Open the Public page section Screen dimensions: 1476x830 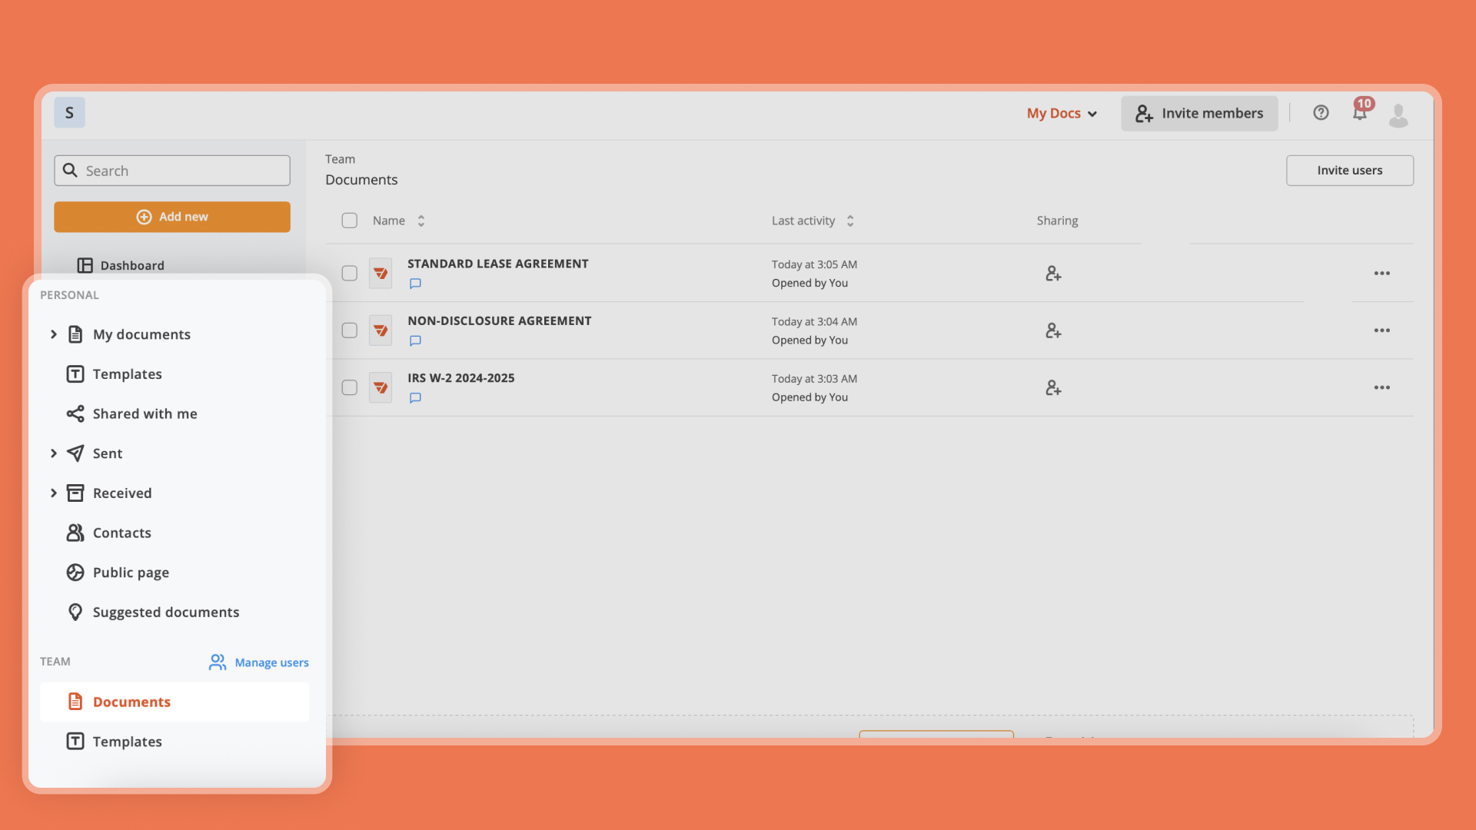pos(131,572)
